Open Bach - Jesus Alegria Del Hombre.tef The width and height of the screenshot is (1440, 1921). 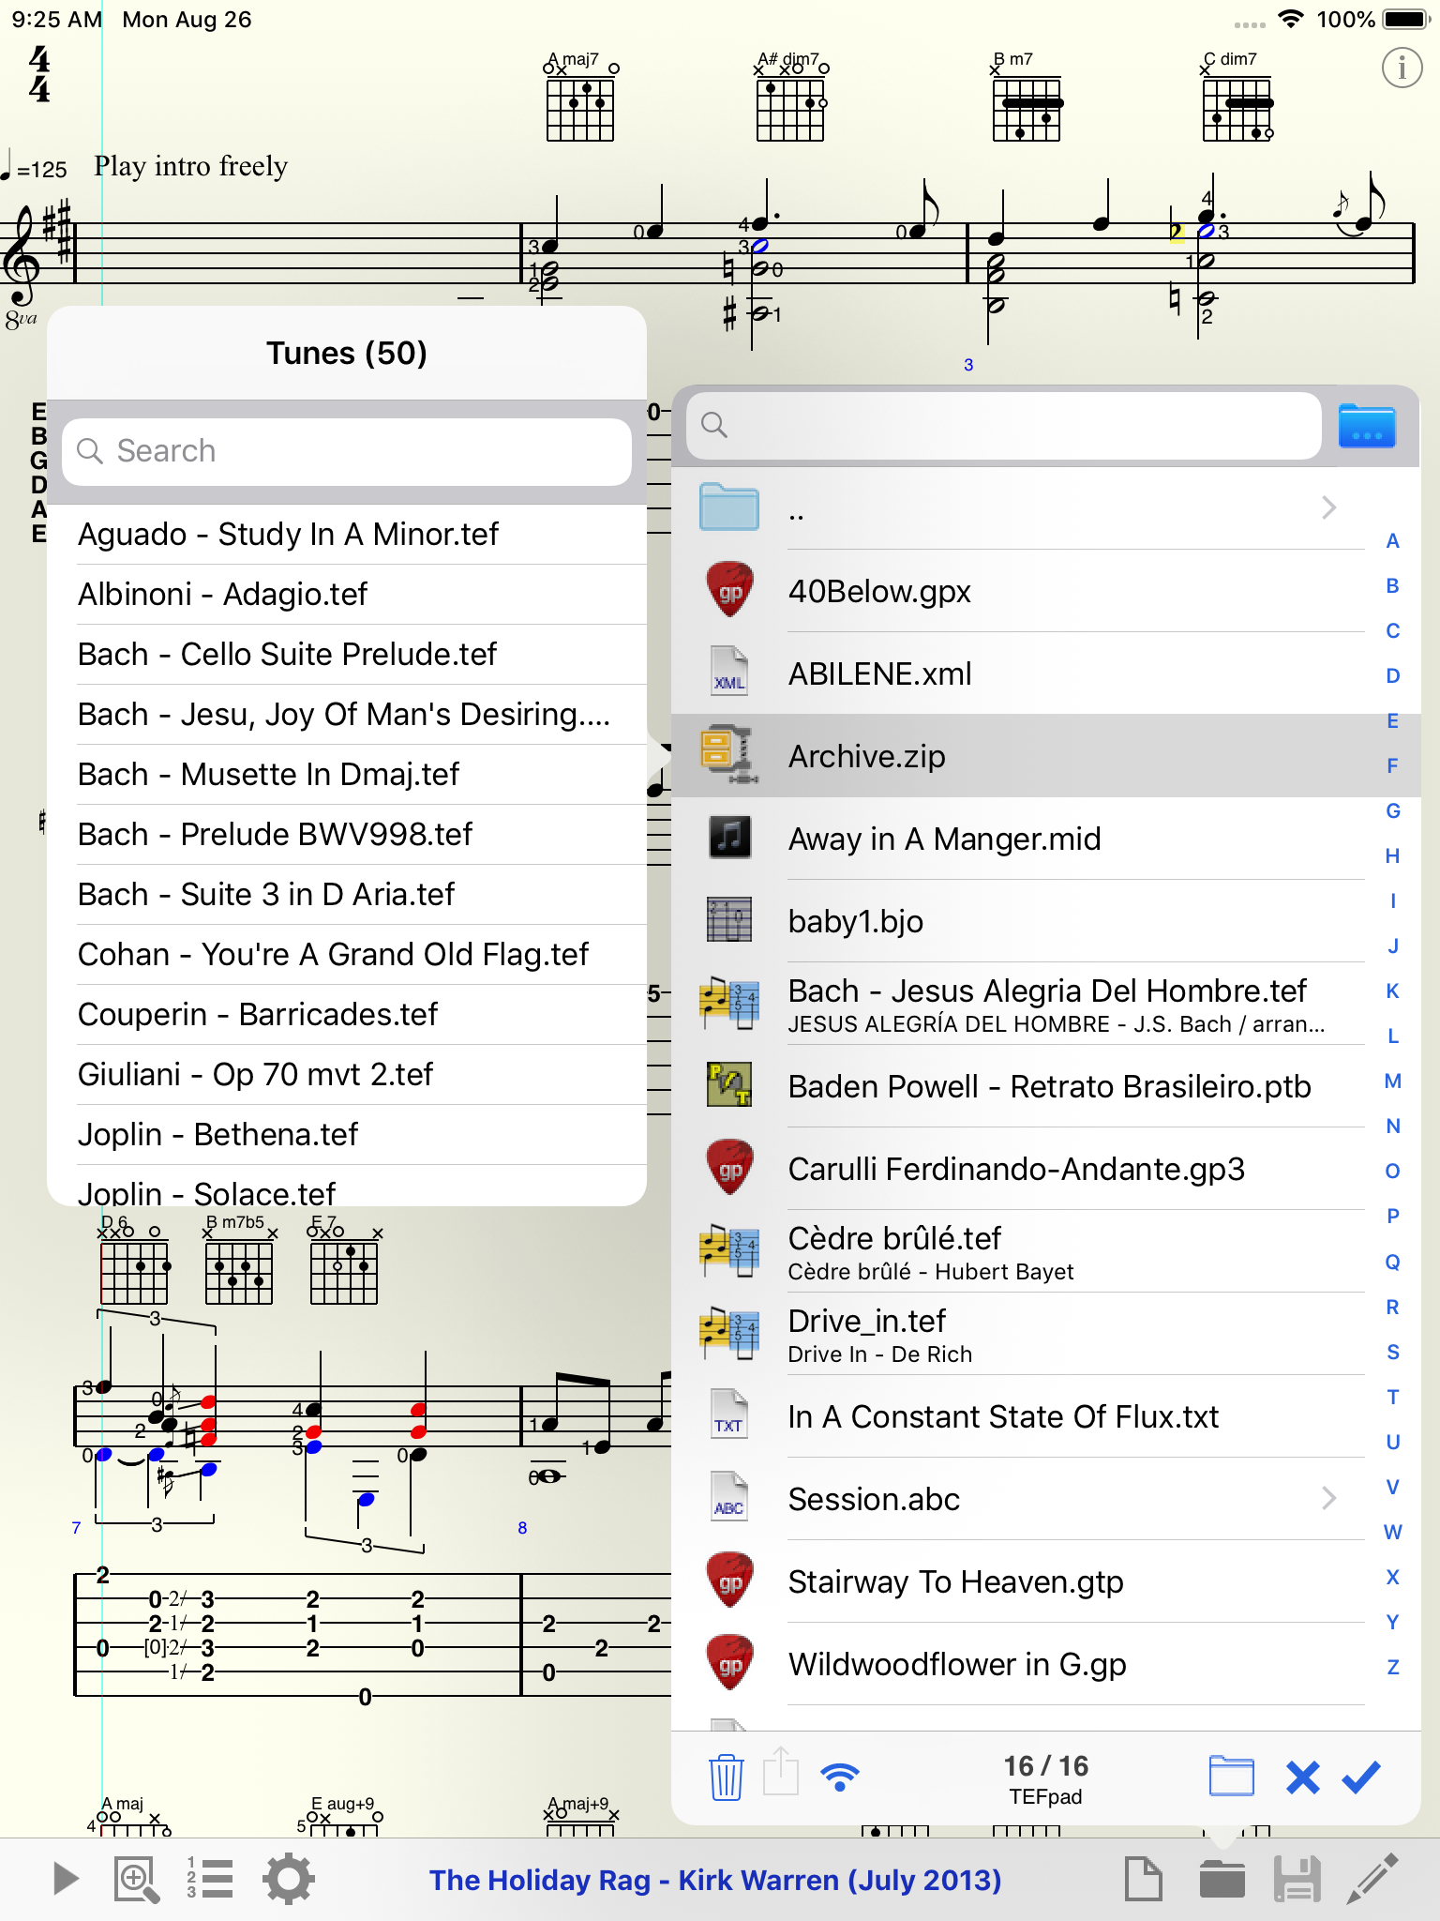[x=1018, y=1004]
